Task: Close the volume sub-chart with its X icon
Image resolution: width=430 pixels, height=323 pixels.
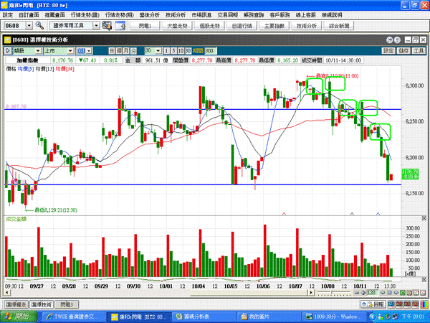Action: (424, 218)
